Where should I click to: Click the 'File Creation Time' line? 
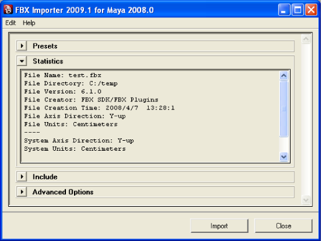point(100,108)
